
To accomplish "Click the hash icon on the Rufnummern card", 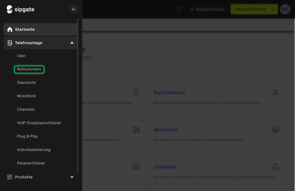I will pyautogui.click(x=275, y=92).
